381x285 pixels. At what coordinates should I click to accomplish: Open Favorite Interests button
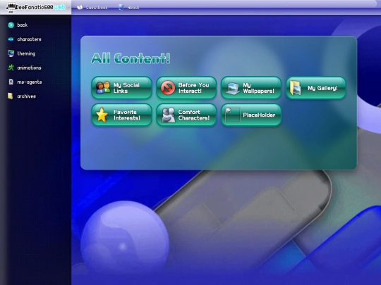pyautogui.click(x=122, y=115)
